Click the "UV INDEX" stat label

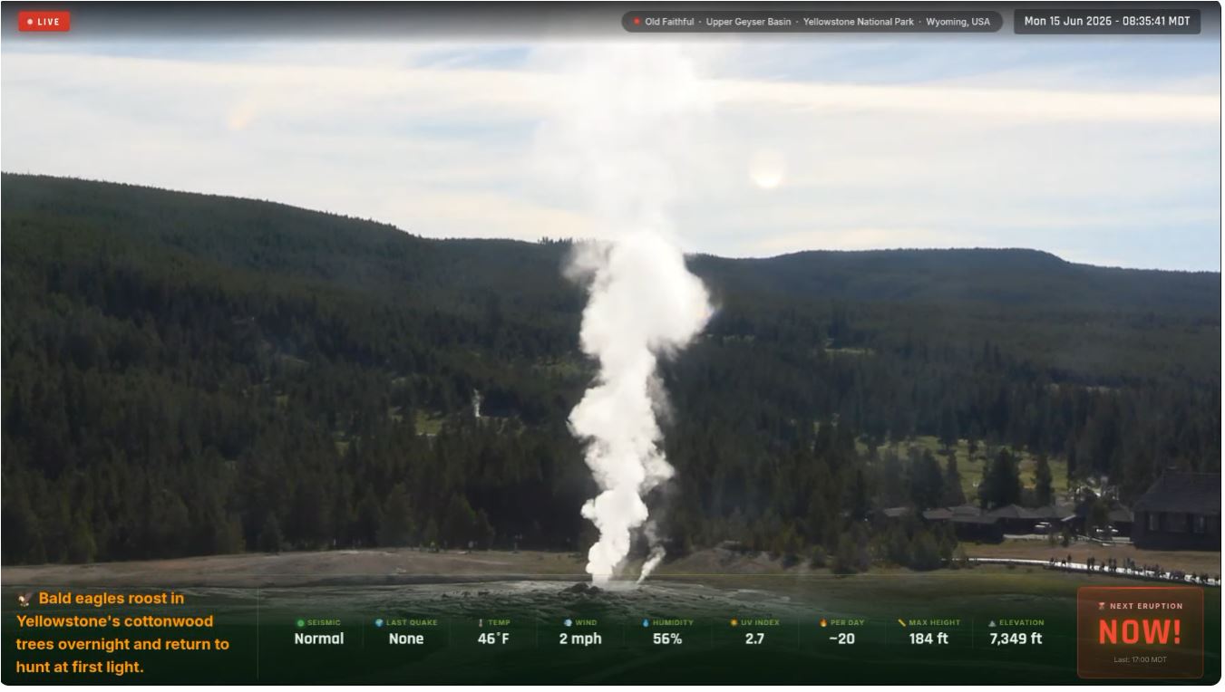click(760, 623)
